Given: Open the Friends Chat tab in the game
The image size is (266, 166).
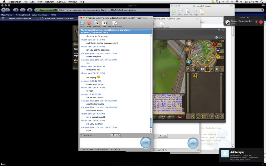Looking at the screenshot, I should pos(198,116).
